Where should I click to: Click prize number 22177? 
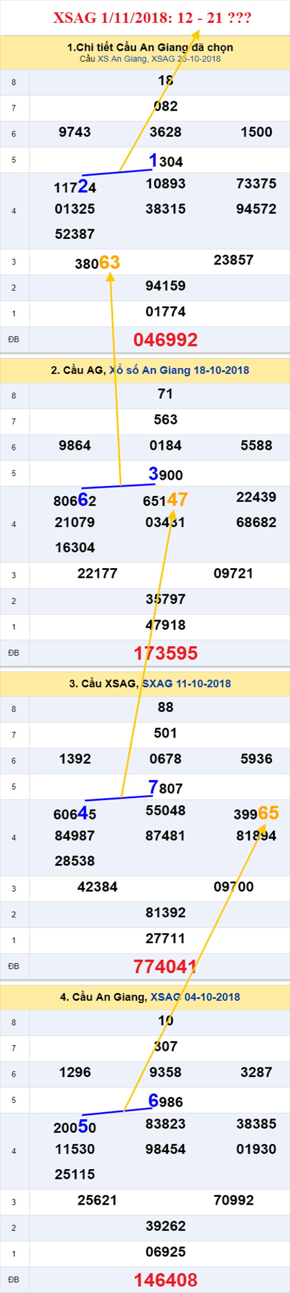click(x=97, y=574)
